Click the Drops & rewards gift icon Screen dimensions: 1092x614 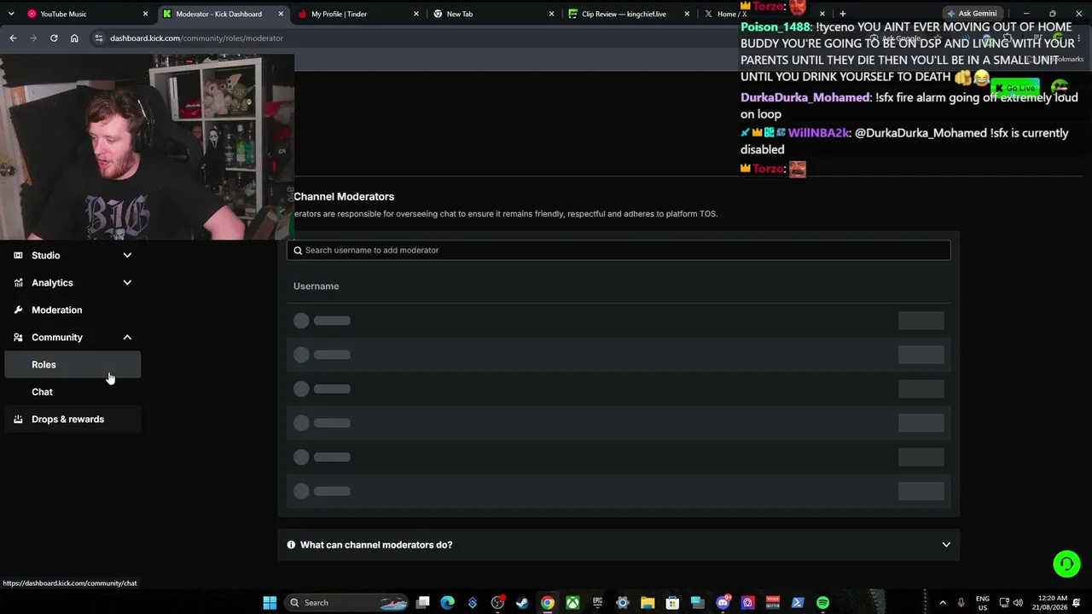pos(18,419)
